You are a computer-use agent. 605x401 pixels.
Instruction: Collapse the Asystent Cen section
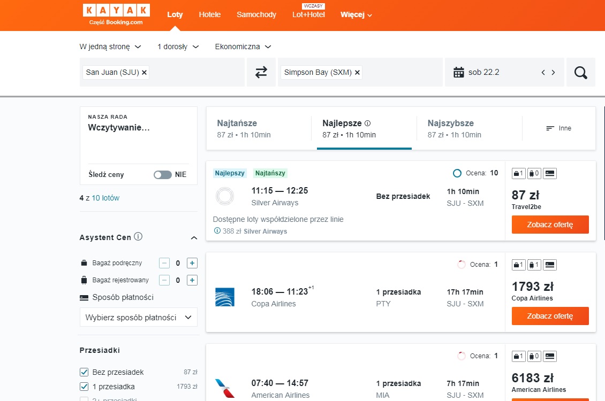[x=194, y=238]
